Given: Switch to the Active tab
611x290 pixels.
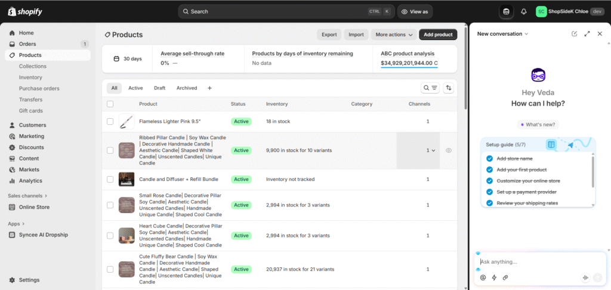Looking at the screenshot, I should [x=135, y=88].
